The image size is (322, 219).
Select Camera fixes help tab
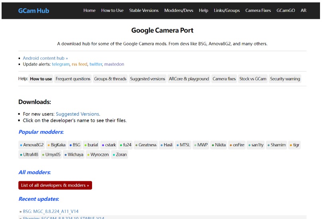point(224,79)
